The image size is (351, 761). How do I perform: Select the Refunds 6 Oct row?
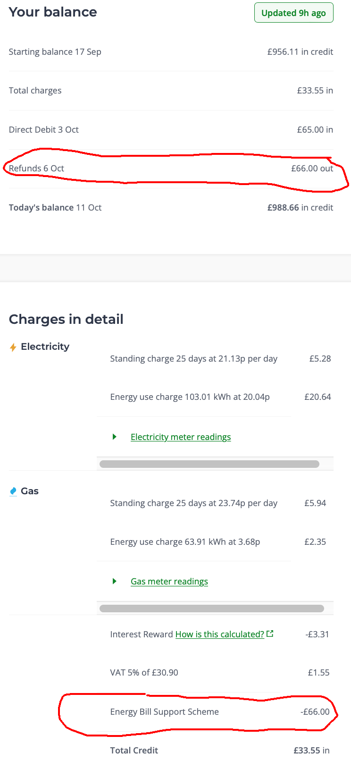(171, 169)
